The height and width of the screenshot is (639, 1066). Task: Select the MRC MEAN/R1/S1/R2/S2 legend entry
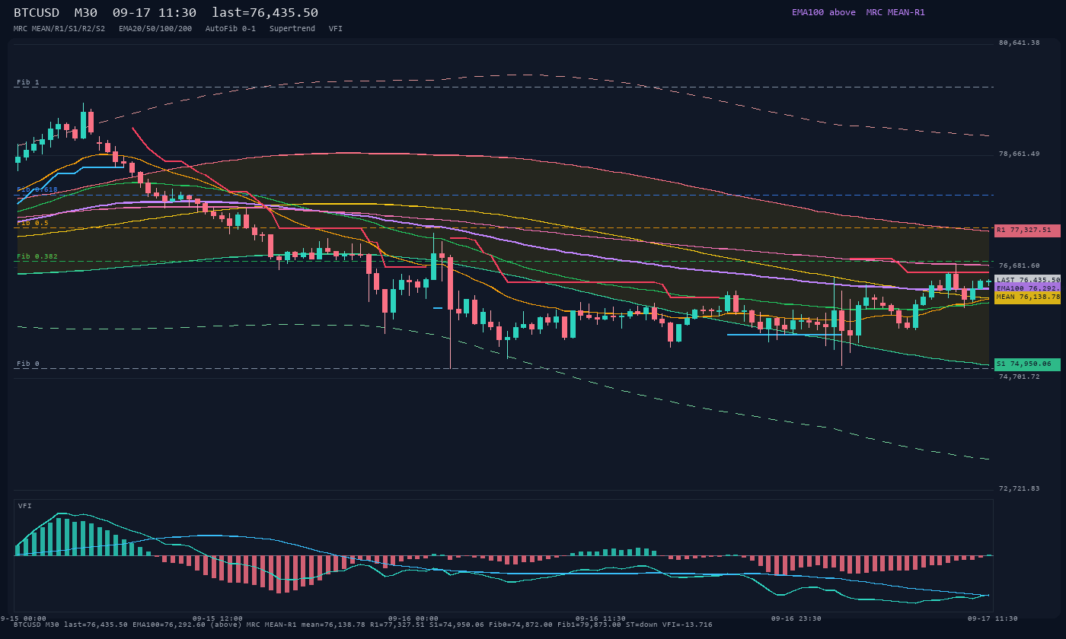59,28
